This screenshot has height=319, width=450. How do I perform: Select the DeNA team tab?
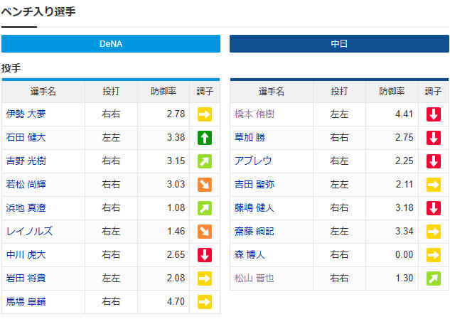coord(111,43)
